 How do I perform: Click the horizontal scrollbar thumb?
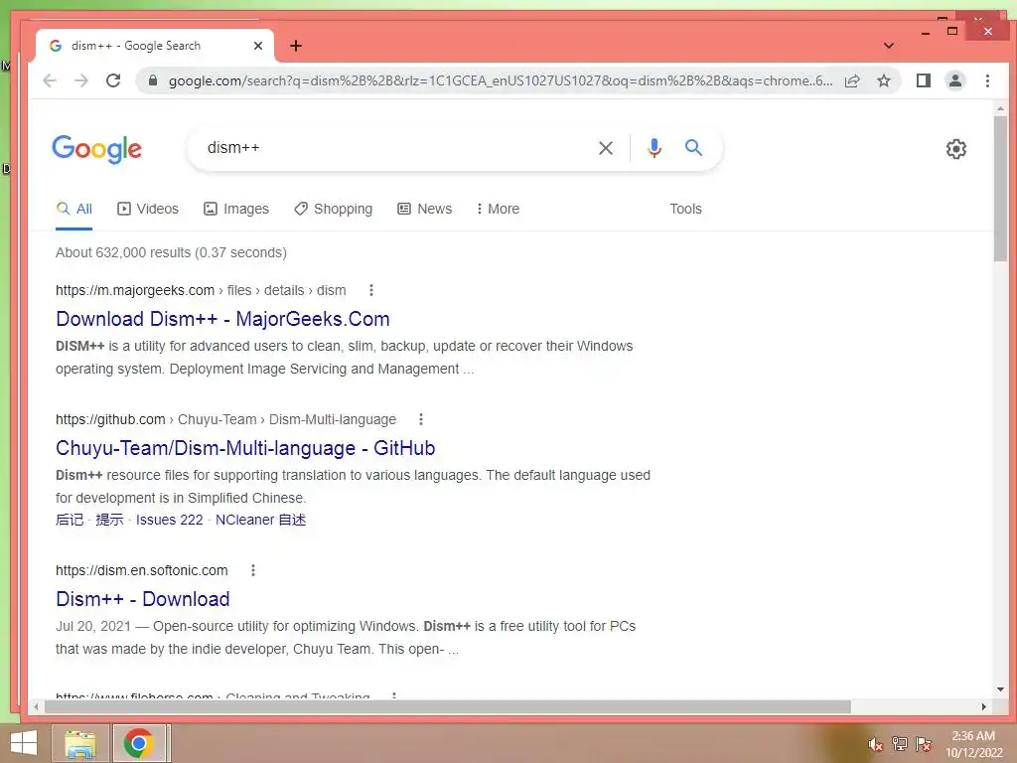[447, 706]
